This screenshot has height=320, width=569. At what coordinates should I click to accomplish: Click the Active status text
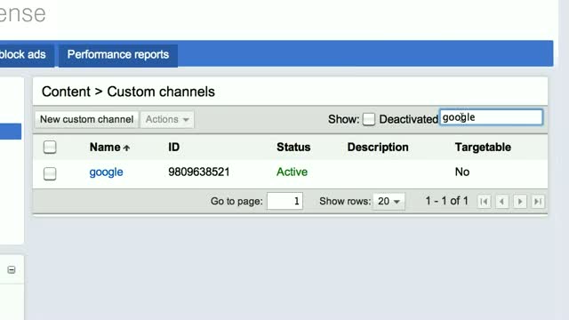(x=292, y=172)
